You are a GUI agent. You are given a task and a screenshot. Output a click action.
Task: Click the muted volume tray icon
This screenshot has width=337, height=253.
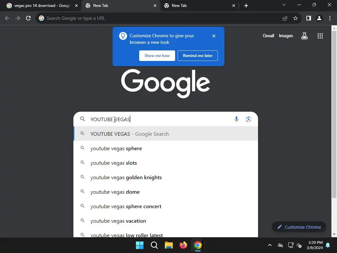[299, 245]
